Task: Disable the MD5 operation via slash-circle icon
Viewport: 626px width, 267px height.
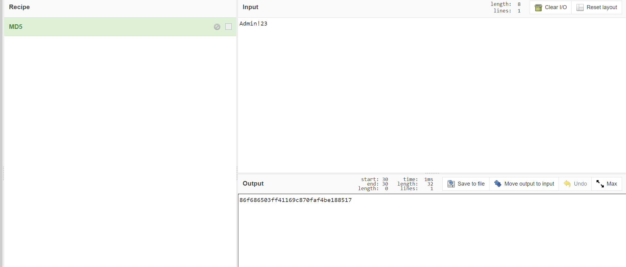Action: coord(217,27)
